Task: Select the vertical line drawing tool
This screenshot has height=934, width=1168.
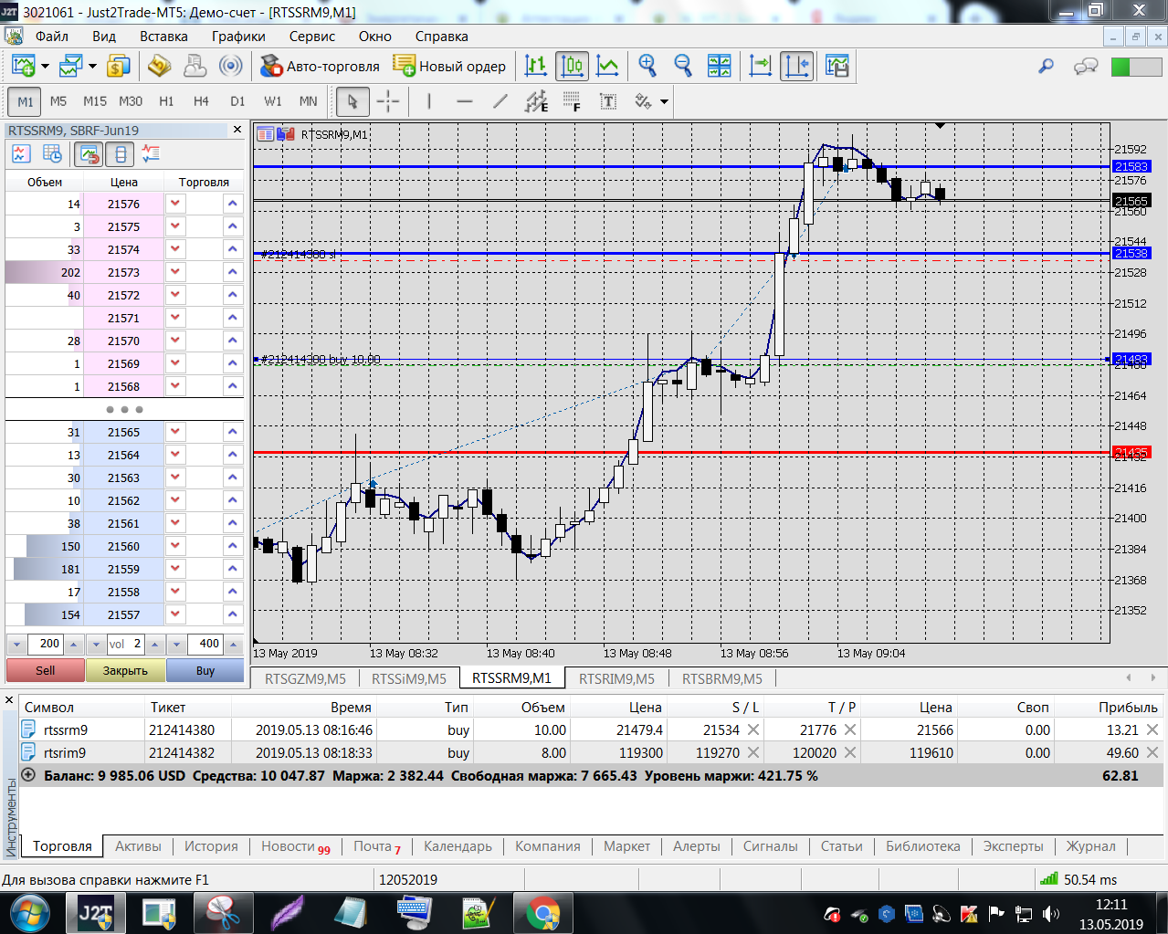Action: 429,101
